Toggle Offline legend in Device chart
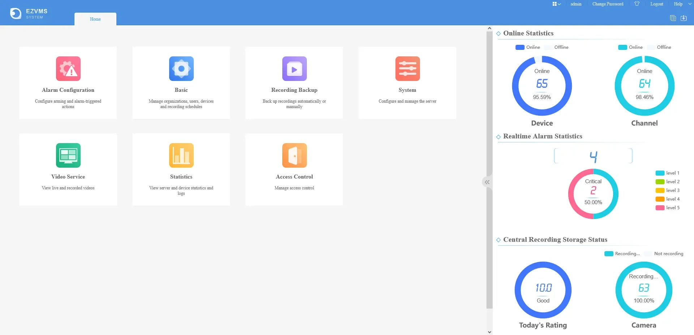The image size is (694, 335). point(557,47)
